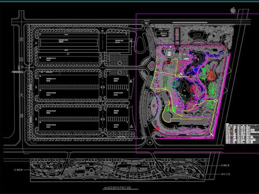Image resolution: width=259 pixels, height=194 pixels.
Task: Click the fan-shaped building north of garden
Action: pos(198,36)
